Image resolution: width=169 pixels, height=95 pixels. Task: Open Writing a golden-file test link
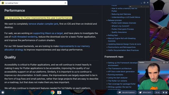click(120, 88)
